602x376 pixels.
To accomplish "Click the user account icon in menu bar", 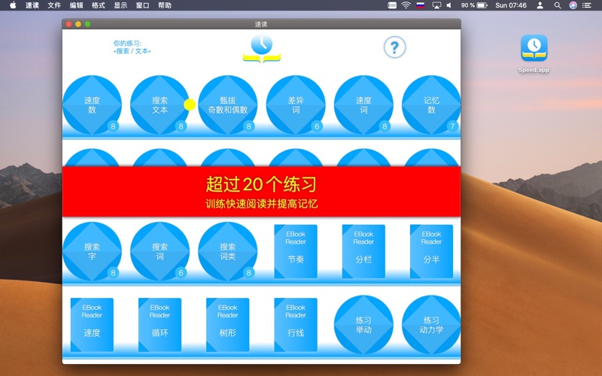I will pyautogui.click(x=540, y=5).
